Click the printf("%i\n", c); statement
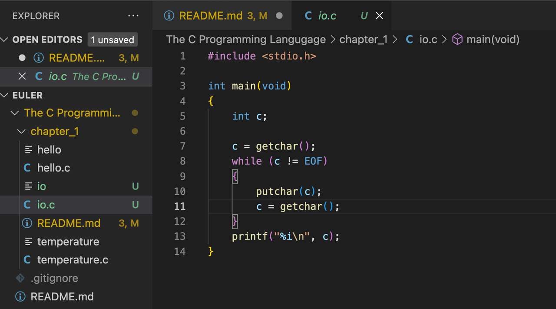Viewport: 556px width, 309px height. (x=285, y=236)
